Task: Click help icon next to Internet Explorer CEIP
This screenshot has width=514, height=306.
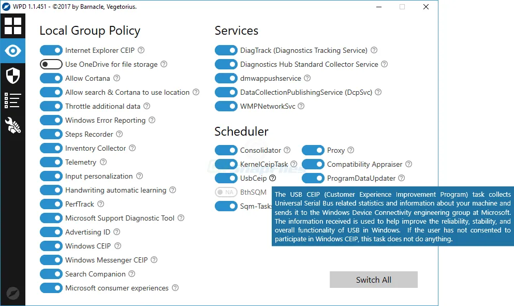Action: (x=141, y=50)
